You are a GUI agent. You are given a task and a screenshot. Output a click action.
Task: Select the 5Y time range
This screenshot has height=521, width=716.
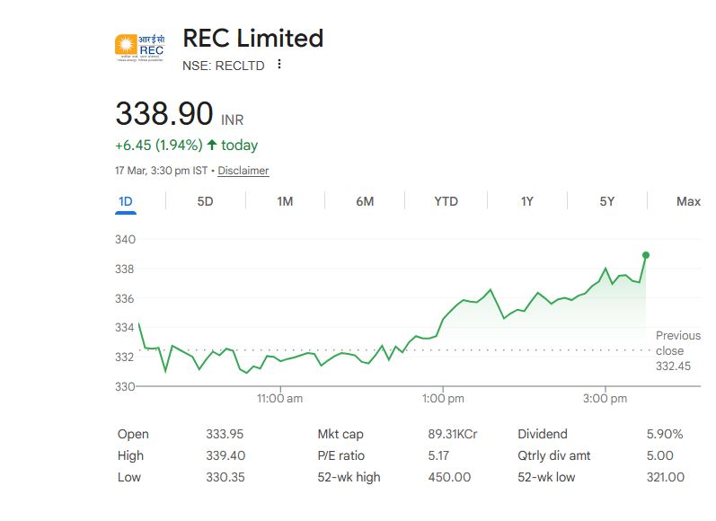click(607, 201)
